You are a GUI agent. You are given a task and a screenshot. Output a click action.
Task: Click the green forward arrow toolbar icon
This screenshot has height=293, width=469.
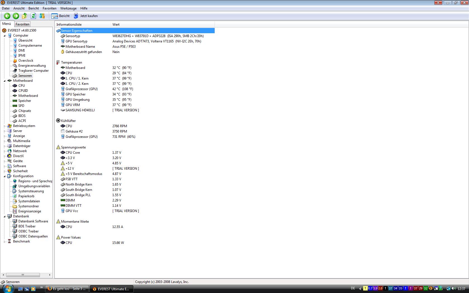click(x=16, y=16)
